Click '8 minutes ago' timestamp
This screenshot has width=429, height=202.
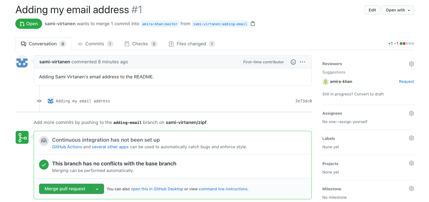[113, 62]
